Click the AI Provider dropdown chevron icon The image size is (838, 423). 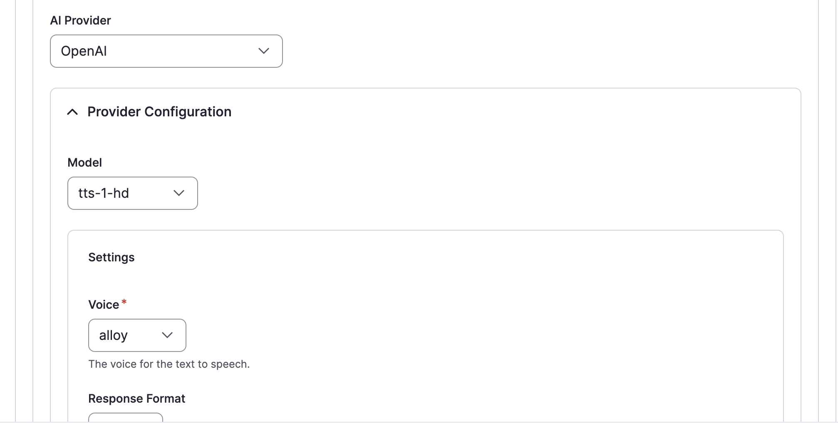pos(263,51)
